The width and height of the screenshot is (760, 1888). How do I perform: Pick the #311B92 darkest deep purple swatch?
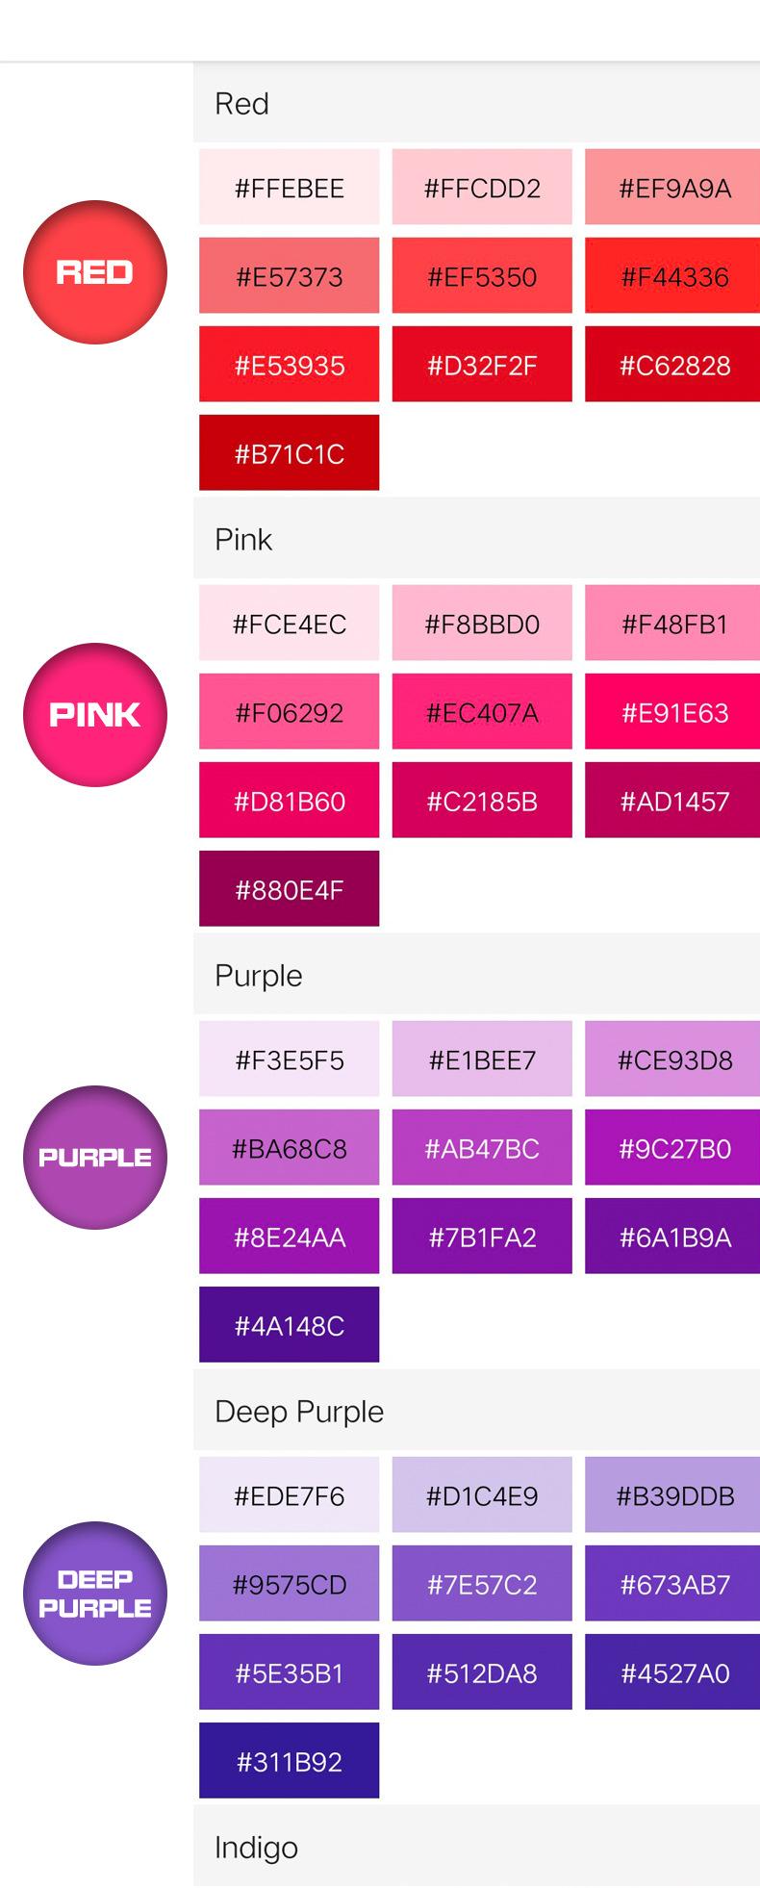(x=290, y=1761)
